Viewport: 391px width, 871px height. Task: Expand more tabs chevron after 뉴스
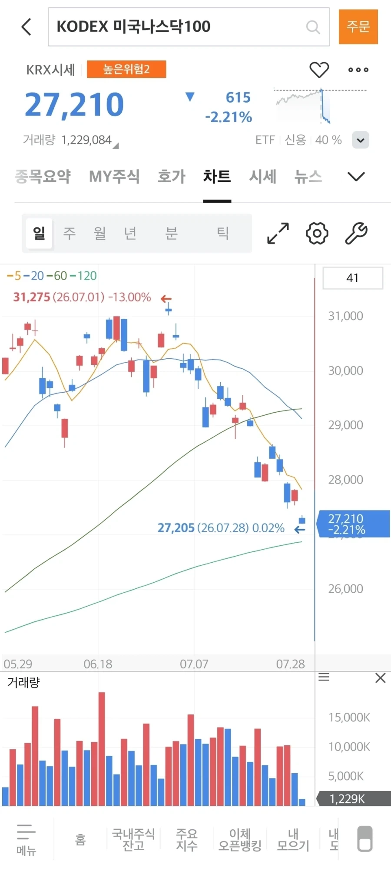point(356,177)
